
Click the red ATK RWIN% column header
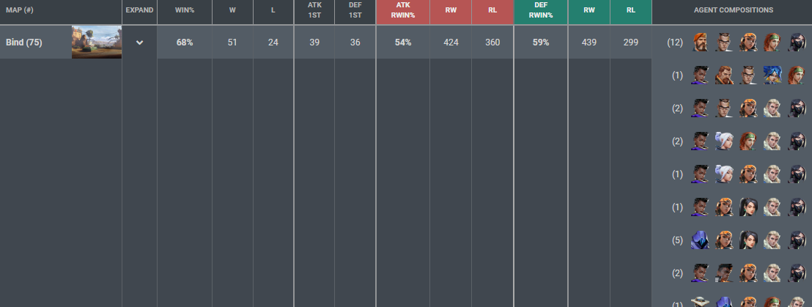point(403,10)
